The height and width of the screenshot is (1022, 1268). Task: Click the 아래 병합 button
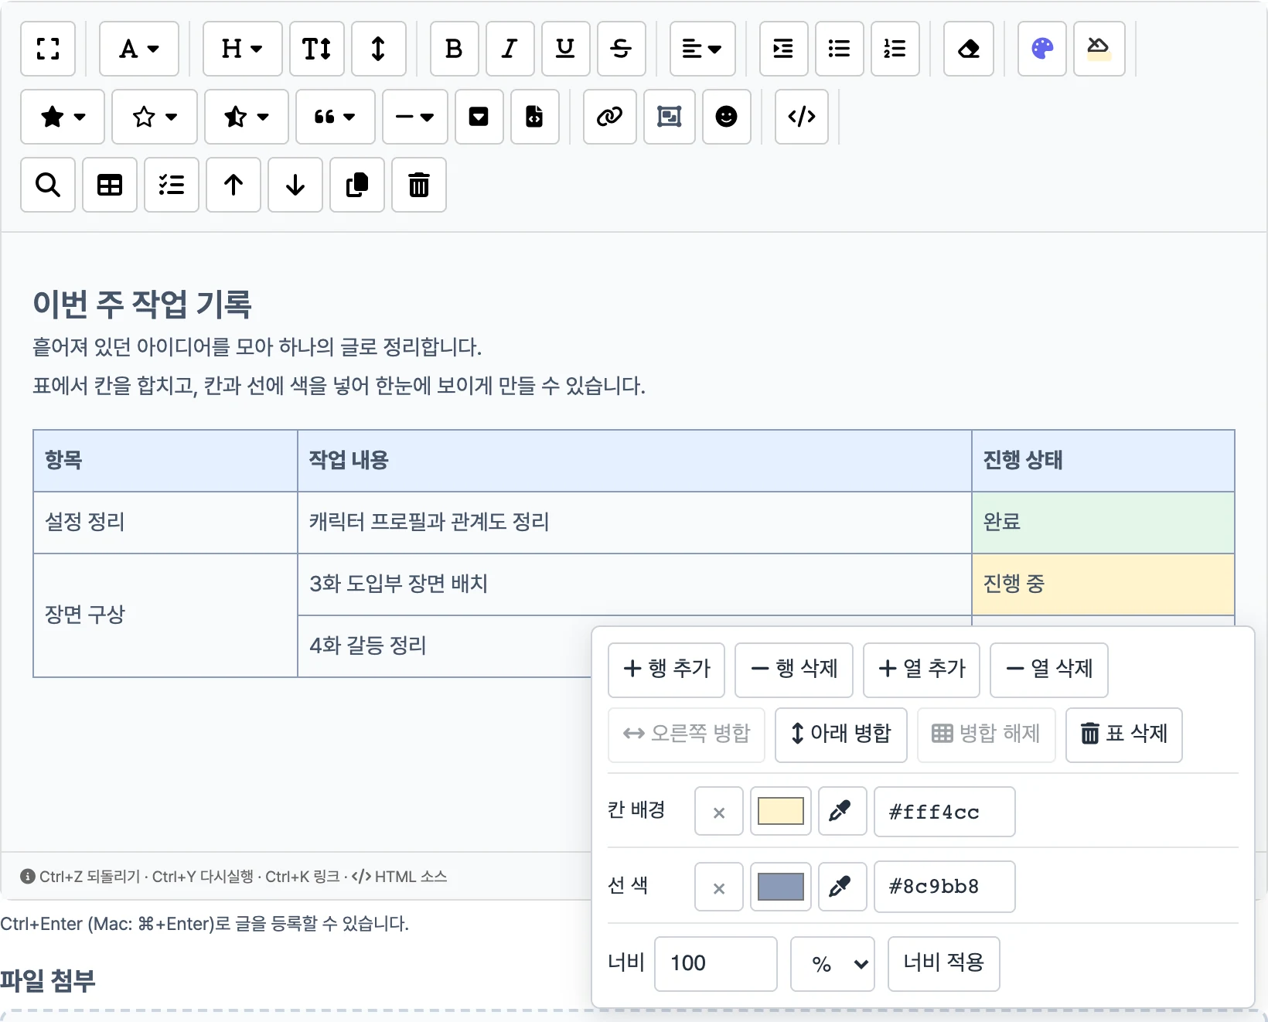point(841,735)
